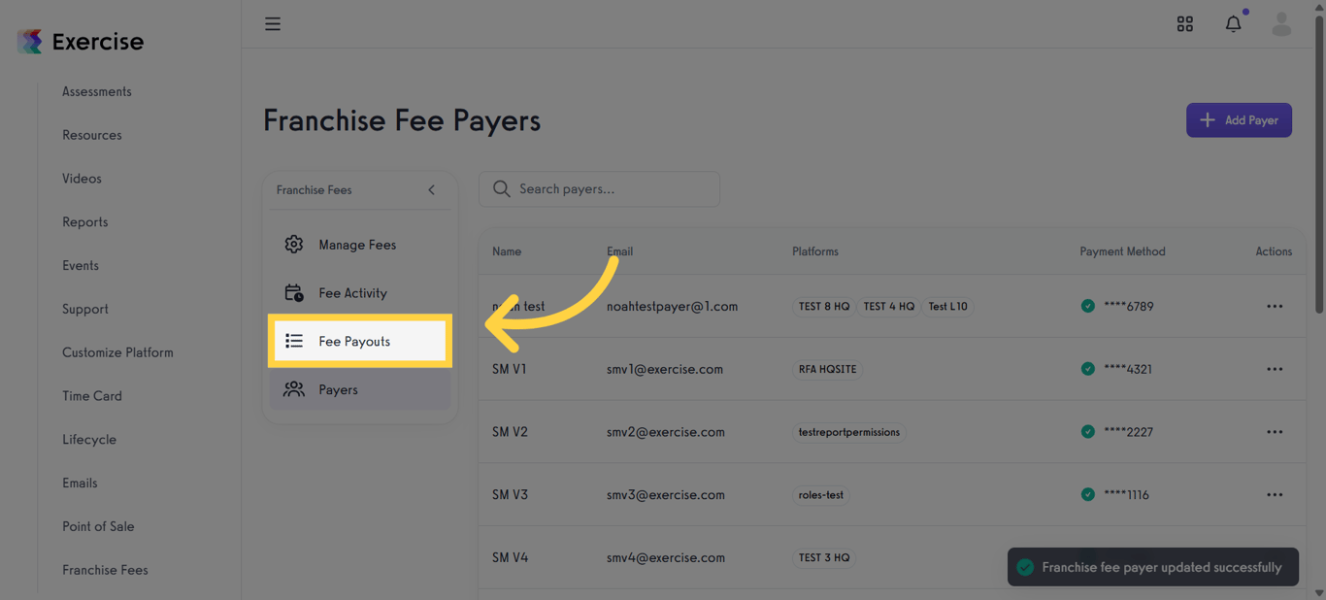Screen dimensions: 1326x600
Task: Collapse the Franchise Fees panel chevron
Action: (431, 190)
